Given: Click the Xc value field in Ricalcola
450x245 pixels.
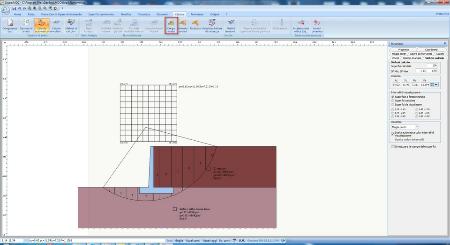Looking at the screenshot, I should coord(397,85).
